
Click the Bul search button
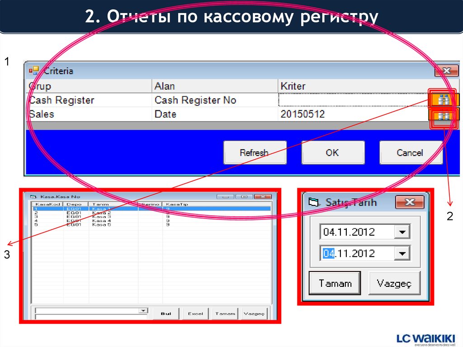166,314
